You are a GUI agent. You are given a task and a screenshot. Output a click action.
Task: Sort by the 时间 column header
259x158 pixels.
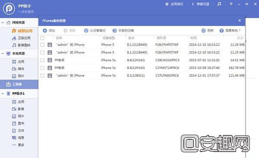(x=193, y=38)
